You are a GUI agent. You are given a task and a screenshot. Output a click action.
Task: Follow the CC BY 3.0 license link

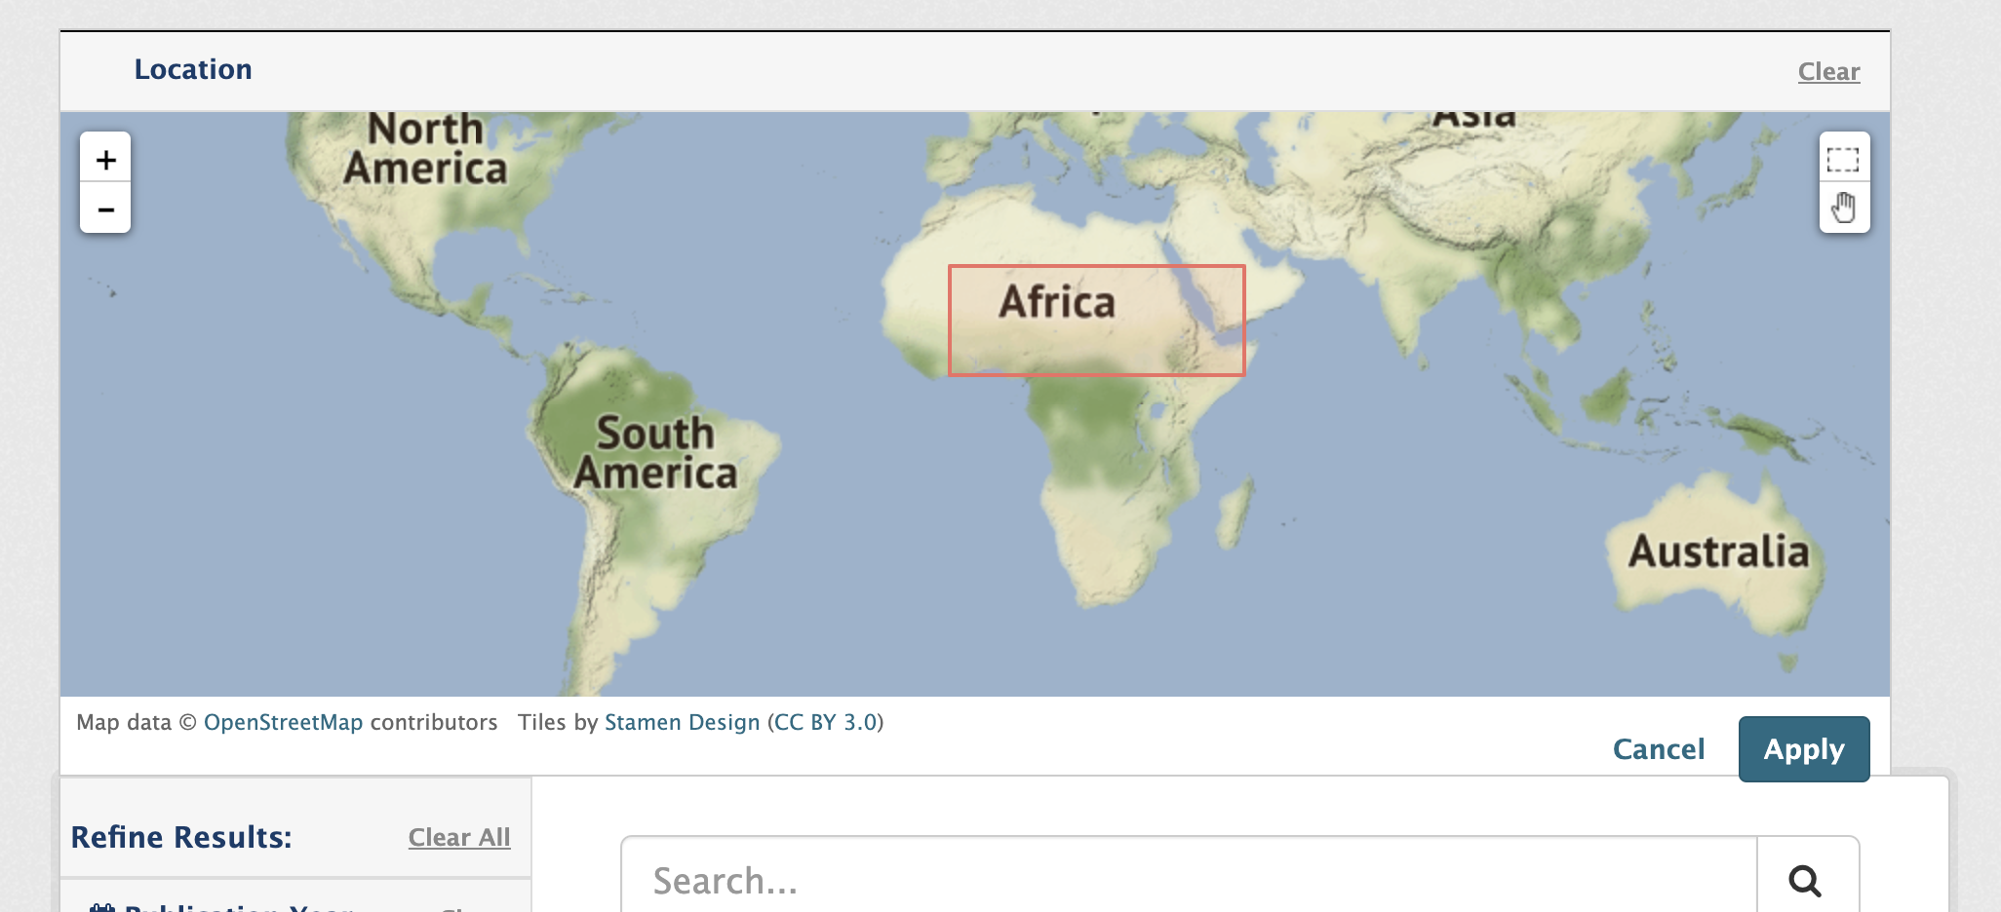point(825,722)
